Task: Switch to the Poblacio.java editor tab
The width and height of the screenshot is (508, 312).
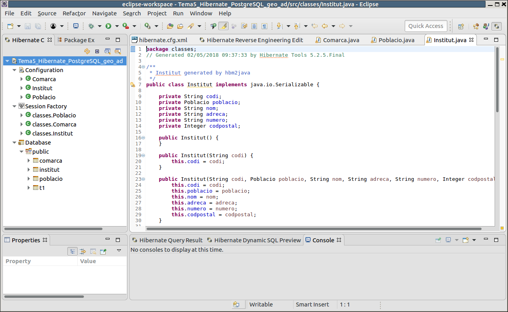Action: tap(396, 40)
